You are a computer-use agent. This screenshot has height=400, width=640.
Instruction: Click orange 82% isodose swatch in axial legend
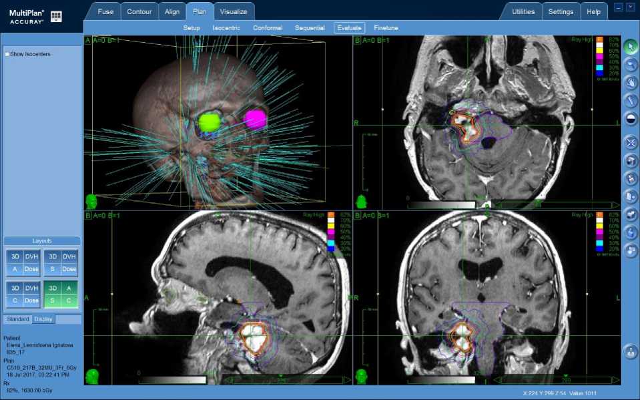click(x=599, y=39)
